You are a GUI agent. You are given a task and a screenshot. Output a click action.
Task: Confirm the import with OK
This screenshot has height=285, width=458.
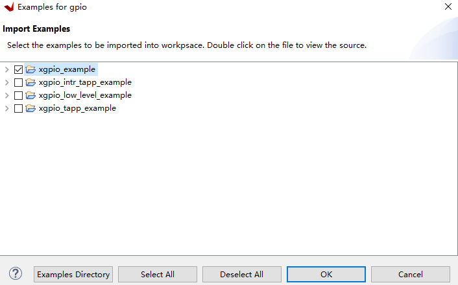(x=326, y=274)
